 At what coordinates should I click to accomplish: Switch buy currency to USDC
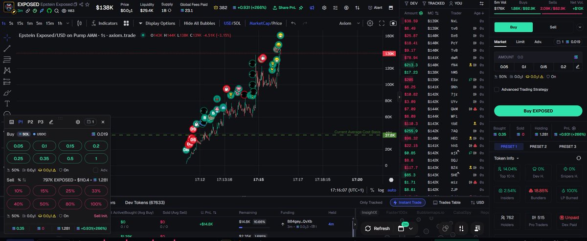(x=39, y=134)
